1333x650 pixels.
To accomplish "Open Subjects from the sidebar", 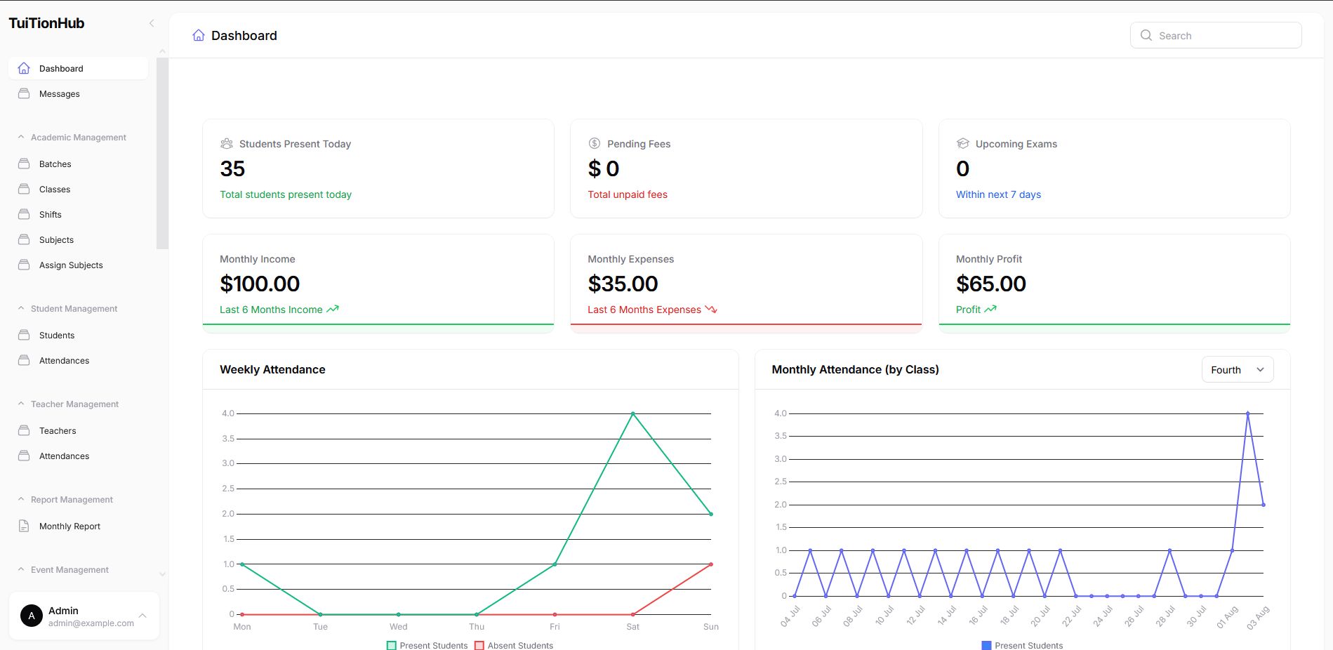I will click(56, 239).
